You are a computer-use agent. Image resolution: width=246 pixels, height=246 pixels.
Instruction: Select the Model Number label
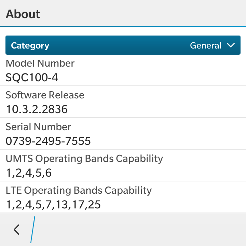coord(40,64)
